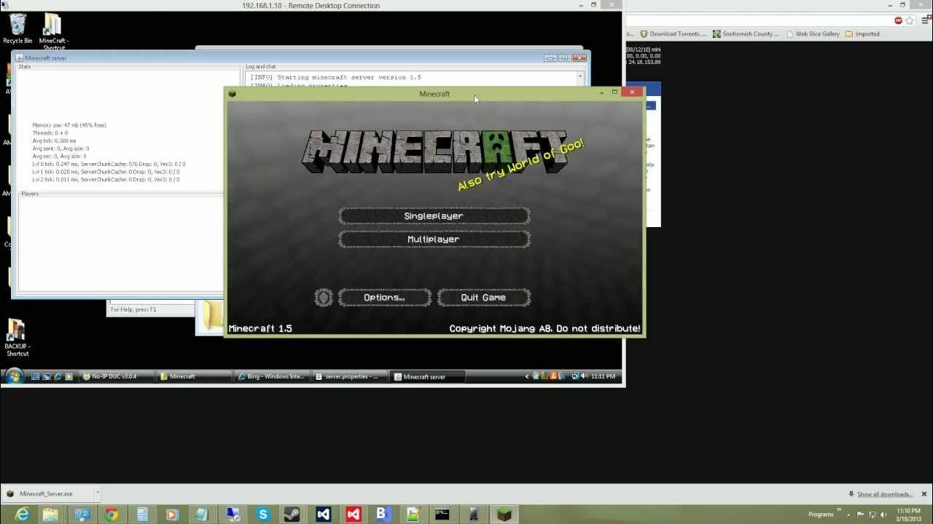Click the remote system tray volume icon
The width and height of the screenshot is (933, 524).
click(x=585, y=376)
